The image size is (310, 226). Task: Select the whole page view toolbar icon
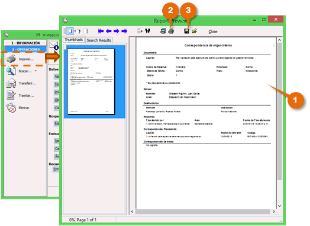click(x=70, y=31)
